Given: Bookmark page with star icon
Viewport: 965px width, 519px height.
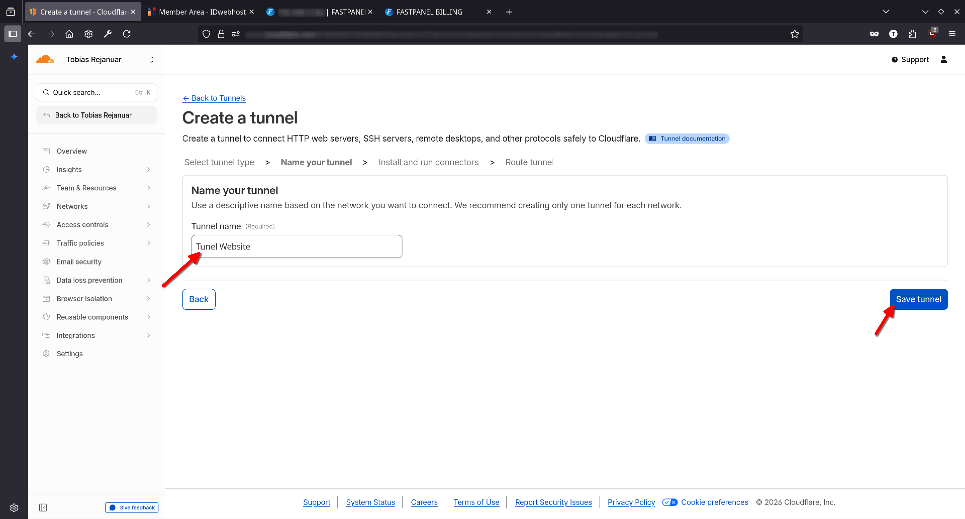Looking at the screenshot, I should point(794,34).
